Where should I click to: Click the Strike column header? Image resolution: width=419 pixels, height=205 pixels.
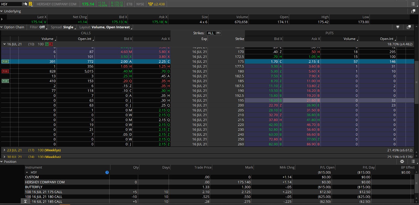[x=240, y=39]
